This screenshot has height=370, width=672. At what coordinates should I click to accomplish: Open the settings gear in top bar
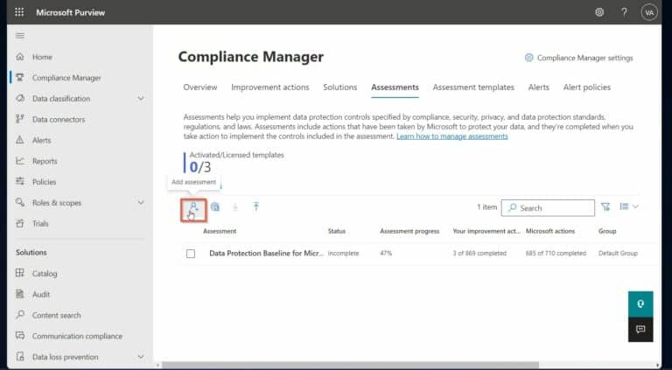(599, 12)
